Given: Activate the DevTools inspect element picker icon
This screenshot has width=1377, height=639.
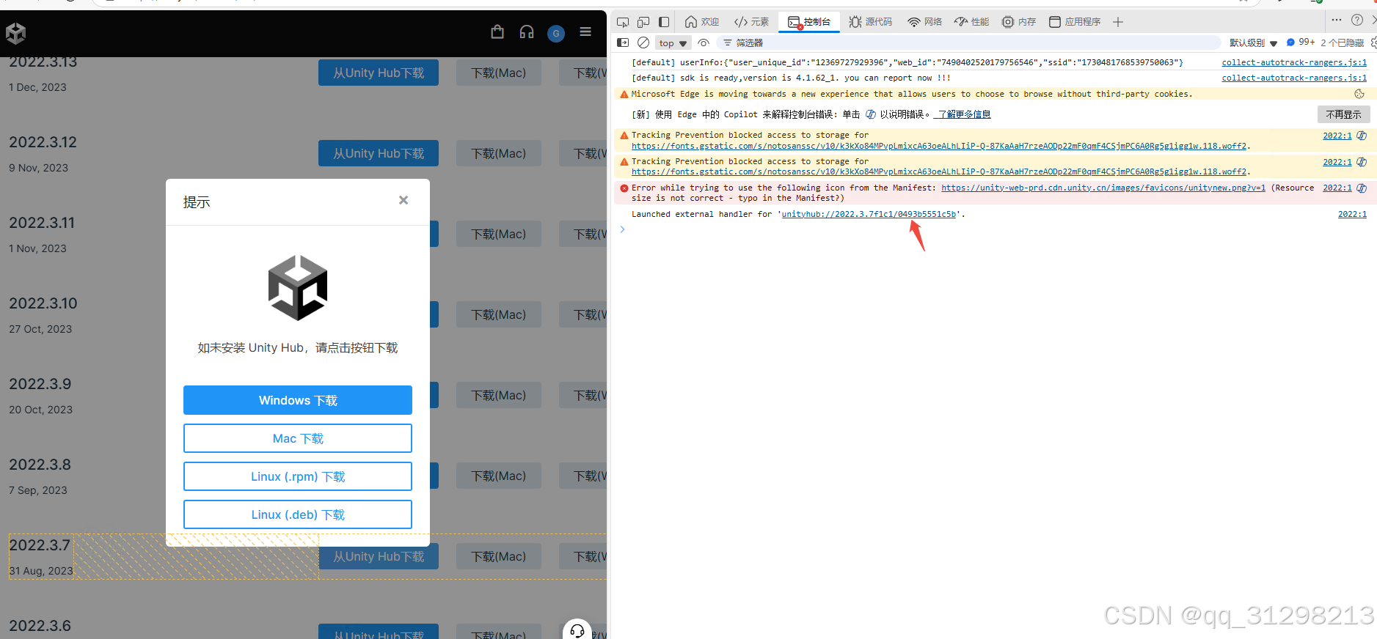Looking at the screenshot, I should click(623, 22).
